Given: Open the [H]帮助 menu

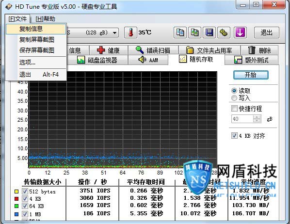Looking at the screenshot, I should [x=45, y=19].
